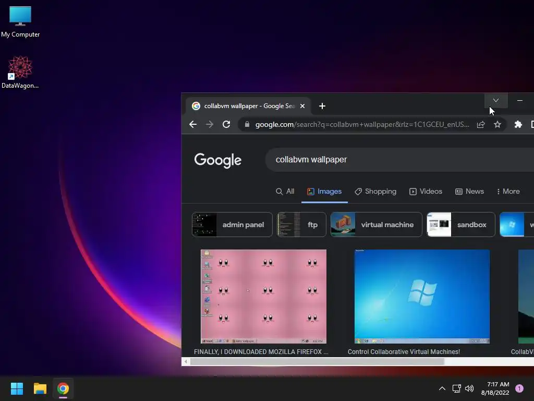The width and height of the screenshot is (534, 401).
Task: Expand Chrome tab search chevron
Action: (x=496, y=100)
